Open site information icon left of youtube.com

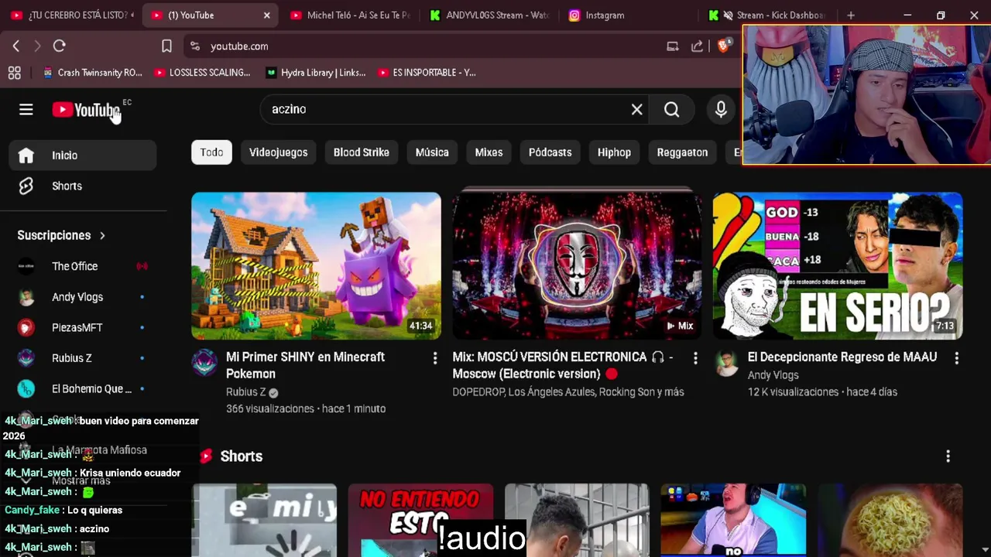click(195, 46)
